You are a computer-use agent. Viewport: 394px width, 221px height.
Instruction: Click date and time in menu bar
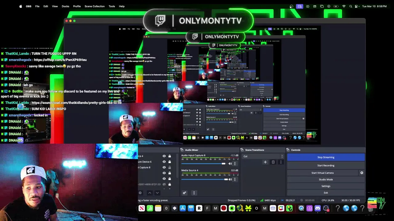pyautogui.click(x=374, y=6)
